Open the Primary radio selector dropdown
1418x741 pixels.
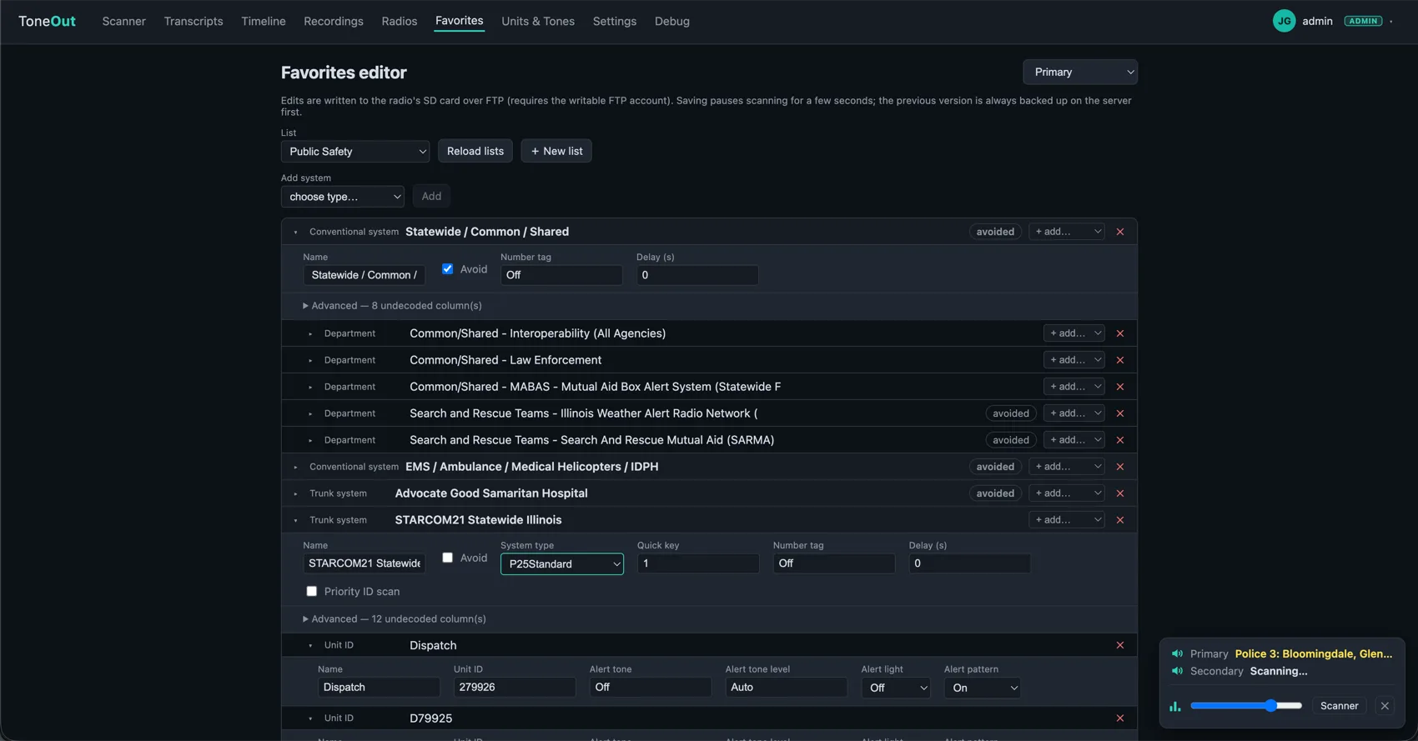(1080, 72)
